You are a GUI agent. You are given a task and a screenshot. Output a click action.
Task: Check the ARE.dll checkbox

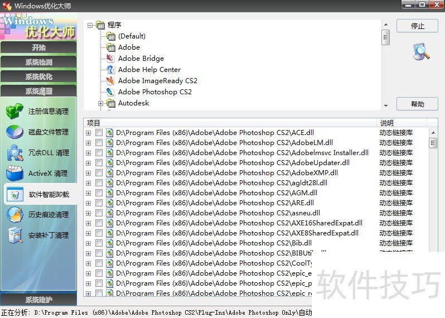pos(99,203)
